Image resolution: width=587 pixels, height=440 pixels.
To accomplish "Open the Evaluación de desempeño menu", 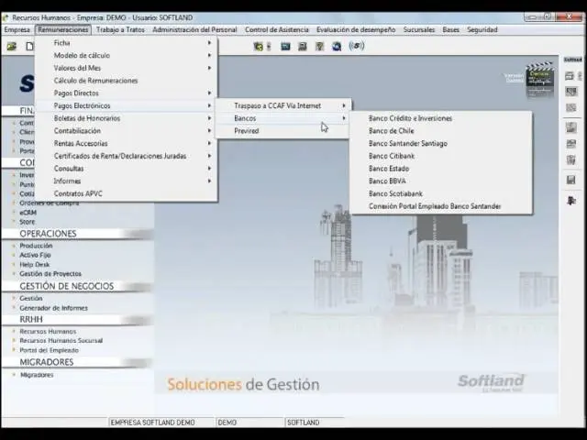I will (x=356, y=29).
